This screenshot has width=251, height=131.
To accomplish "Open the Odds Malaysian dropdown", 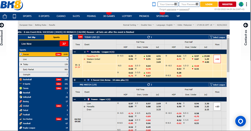I will 186,25.
